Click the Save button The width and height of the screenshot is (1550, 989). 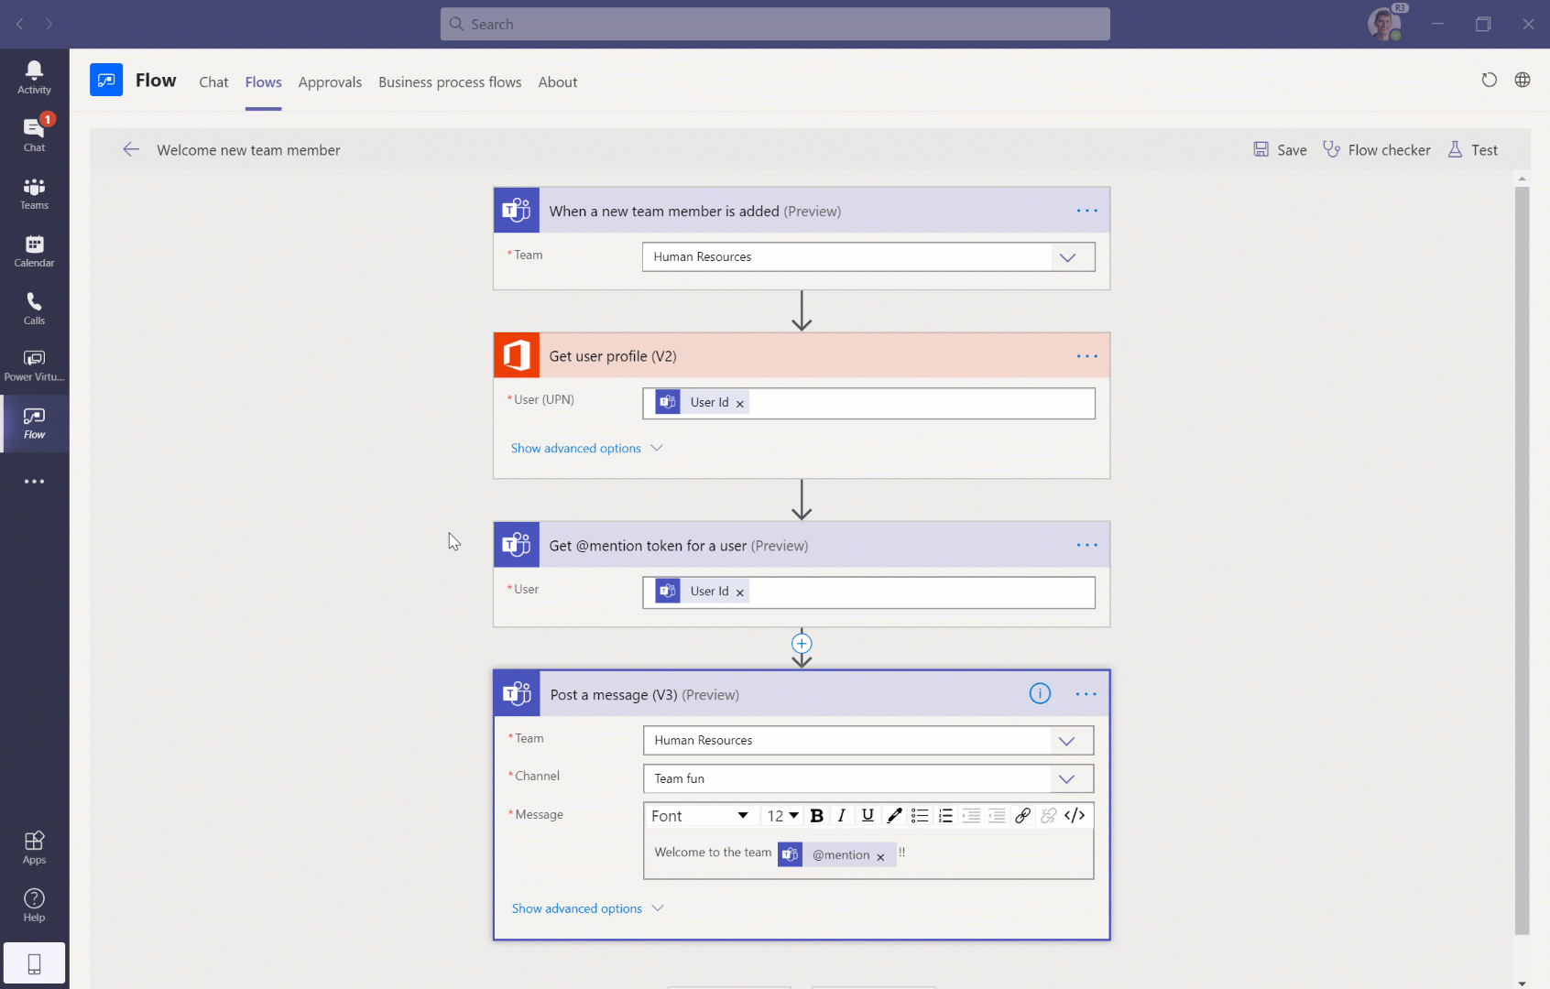pos(1280,150)
